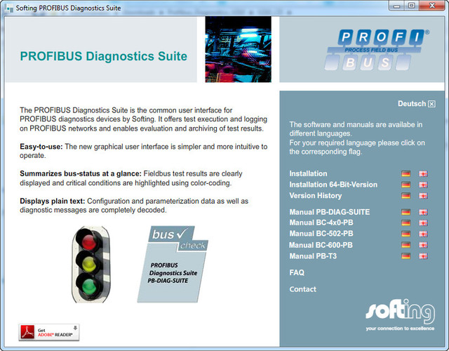Click the Version History label
449x351 pixels.
pyautogui.click(x=316, y=196)
